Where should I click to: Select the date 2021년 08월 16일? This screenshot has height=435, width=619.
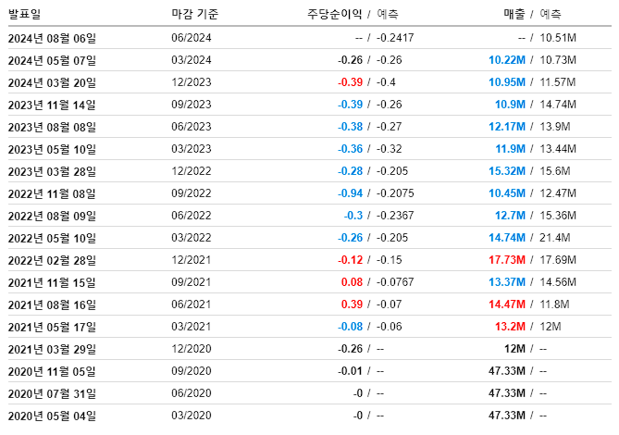click(52, 304)
